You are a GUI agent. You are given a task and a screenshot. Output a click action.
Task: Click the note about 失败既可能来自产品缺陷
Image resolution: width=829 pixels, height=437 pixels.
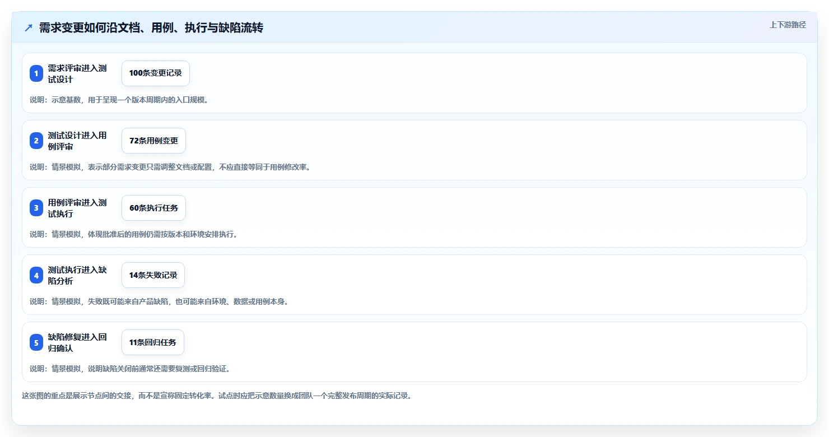click(159, 301)
